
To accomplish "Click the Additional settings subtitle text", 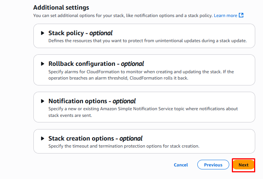I will pyautogui.click(x=122, y=16).
